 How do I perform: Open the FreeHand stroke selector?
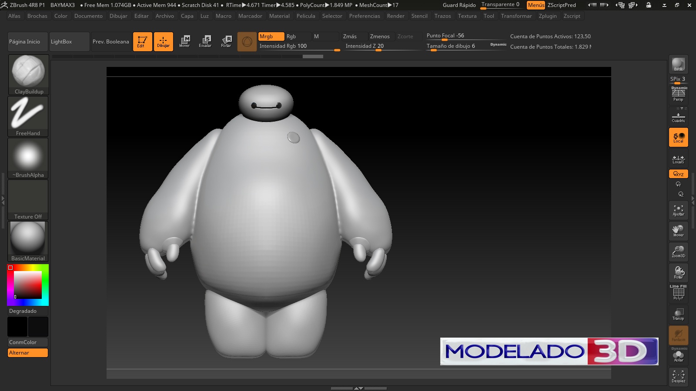click(x=28, y=116)
